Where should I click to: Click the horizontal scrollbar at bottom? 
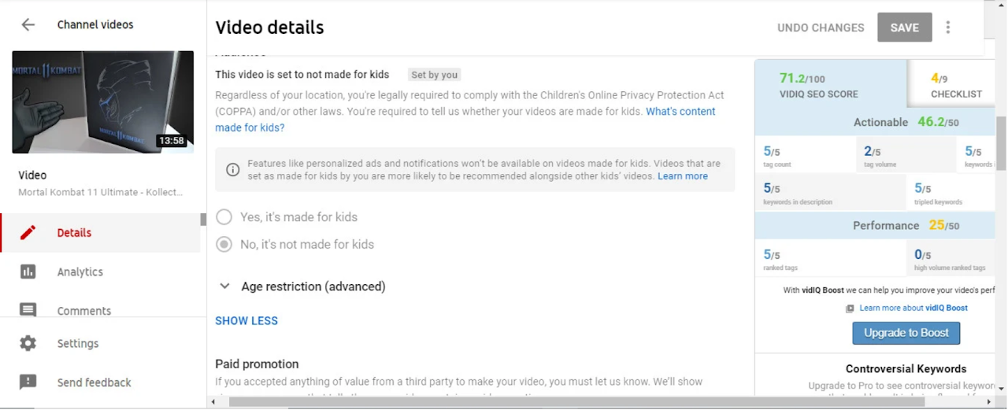tap(551, 402)
